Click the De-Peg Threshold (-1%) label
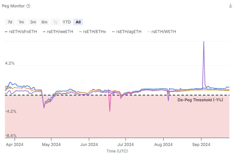 click(x=200, y=100)
